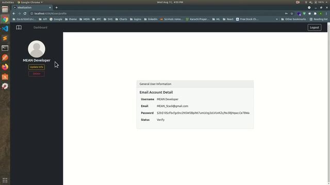Click the browser forward arrow

click(x=20, y=13)
